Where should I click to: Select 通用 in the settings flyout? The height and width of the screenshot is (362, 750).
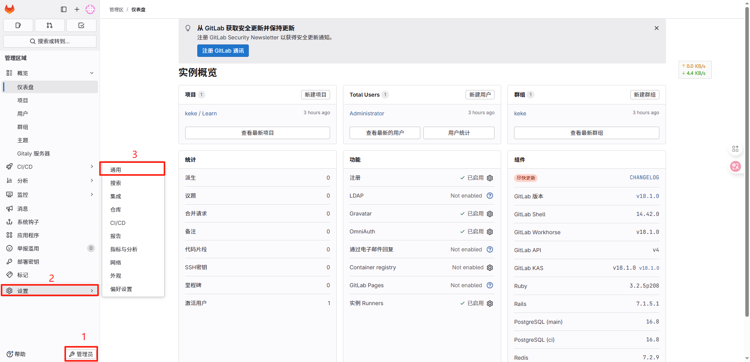(116, 170)
